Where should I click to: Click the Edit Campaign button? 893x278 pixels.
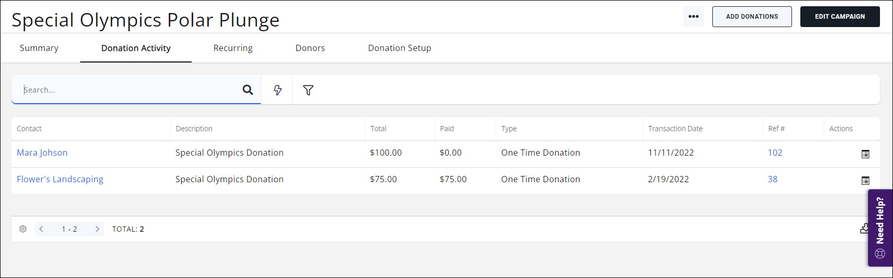[x=839, y=17]
